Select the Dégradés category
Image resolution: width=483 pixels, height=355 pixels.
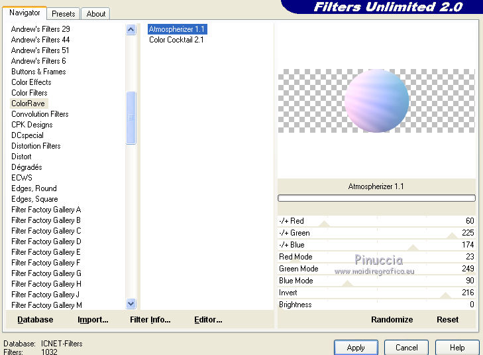pos(27,167)
